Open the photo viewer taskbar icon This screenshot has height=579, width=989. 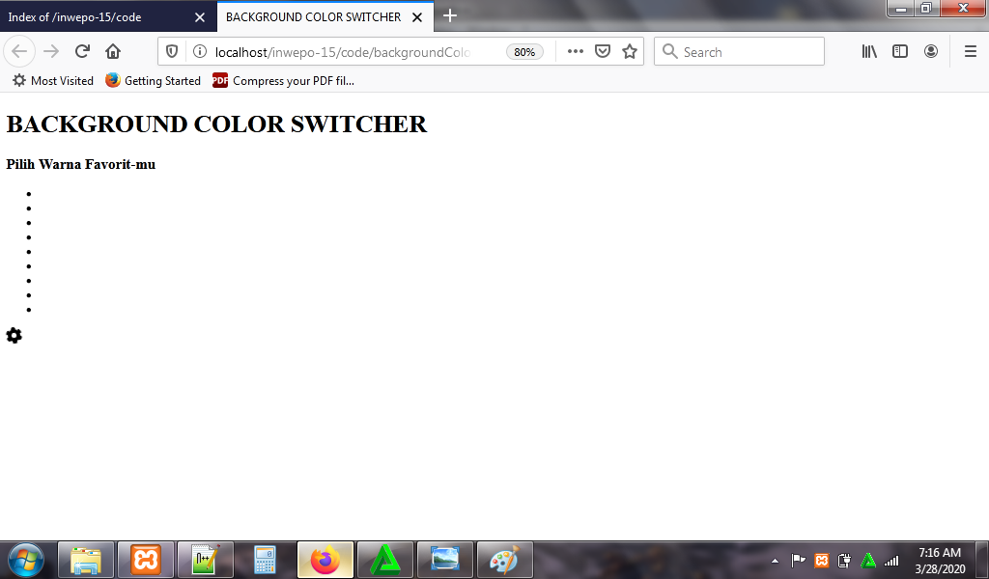pyautogui.click(x=445, y=560)
